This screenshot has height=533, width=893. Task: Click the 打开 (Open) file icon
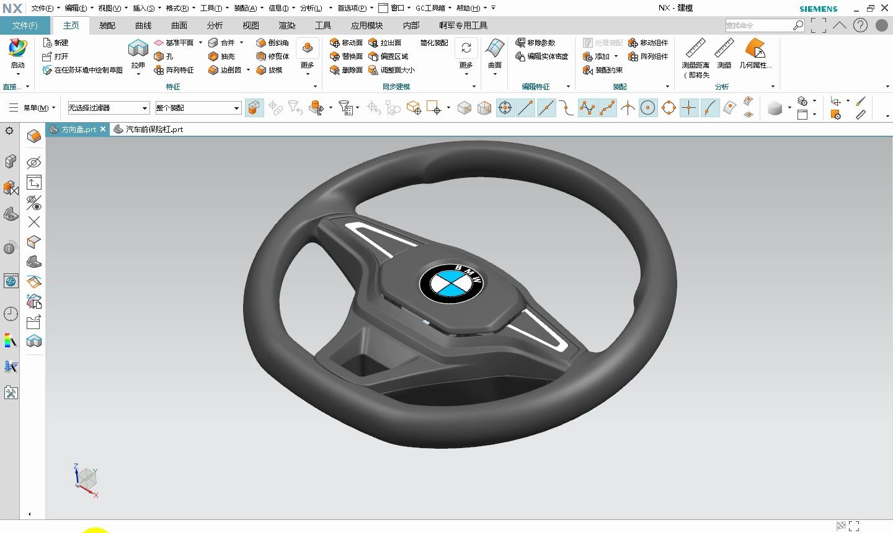(x=55, y=56)
